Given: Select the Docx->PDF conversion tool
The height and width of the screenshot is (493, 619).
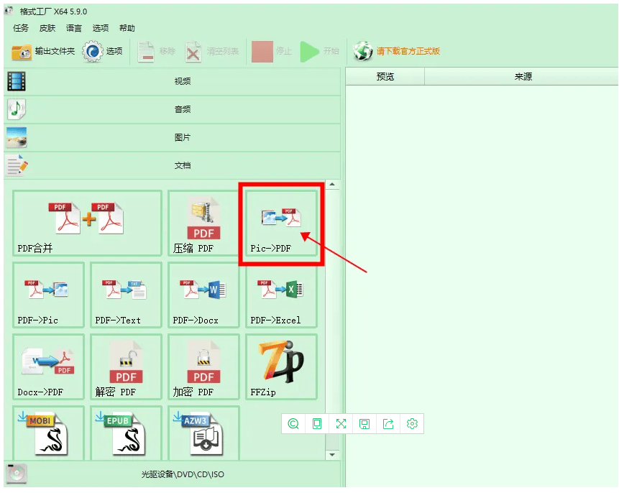Looking at the screenshot, I should (x=49, y=367).
